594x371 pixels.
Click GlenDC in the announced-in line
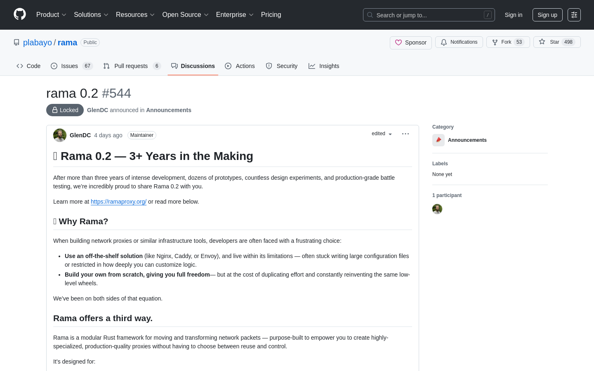(98, 110)
